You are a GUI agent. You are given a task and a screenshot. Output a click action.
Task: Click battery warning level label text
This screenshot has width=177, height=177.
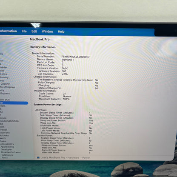tap(66, 80)
